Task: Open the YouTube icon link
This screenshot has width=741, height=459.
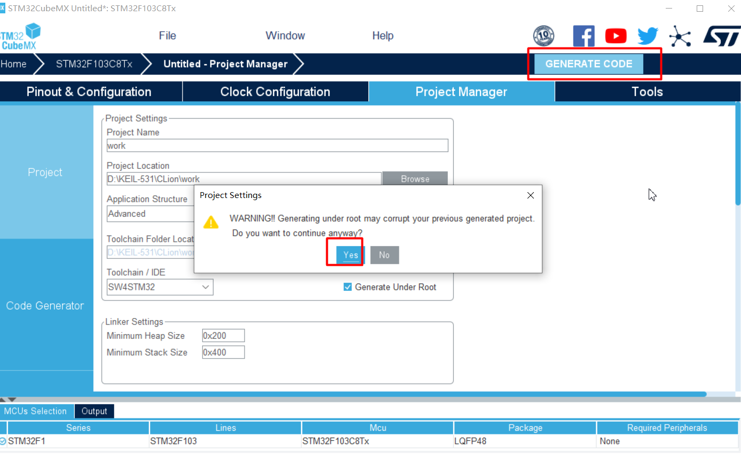Action: click(x=616, y=36)
